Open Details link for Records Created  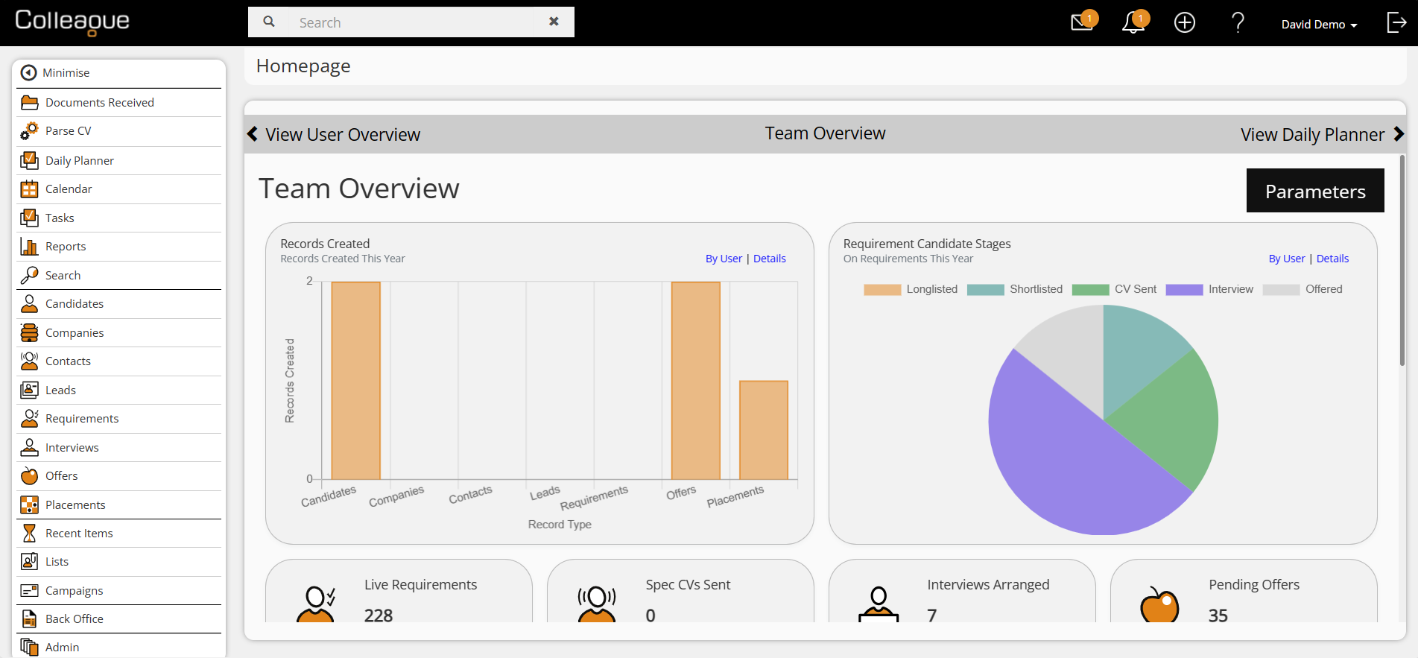point(769,259)
